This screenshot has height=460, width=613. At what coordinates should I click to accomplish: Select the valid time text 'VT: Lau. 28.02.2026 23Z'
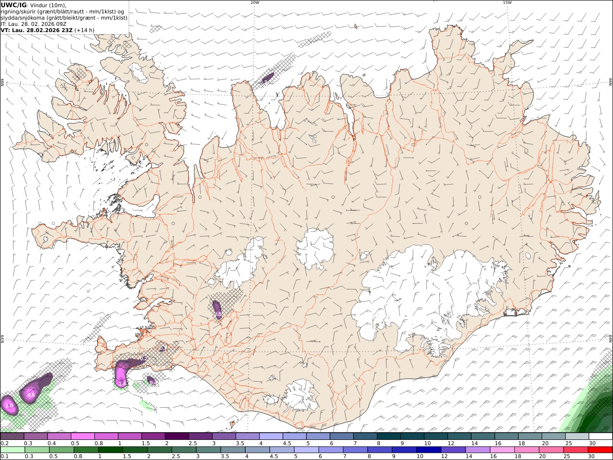pos(36,30)
